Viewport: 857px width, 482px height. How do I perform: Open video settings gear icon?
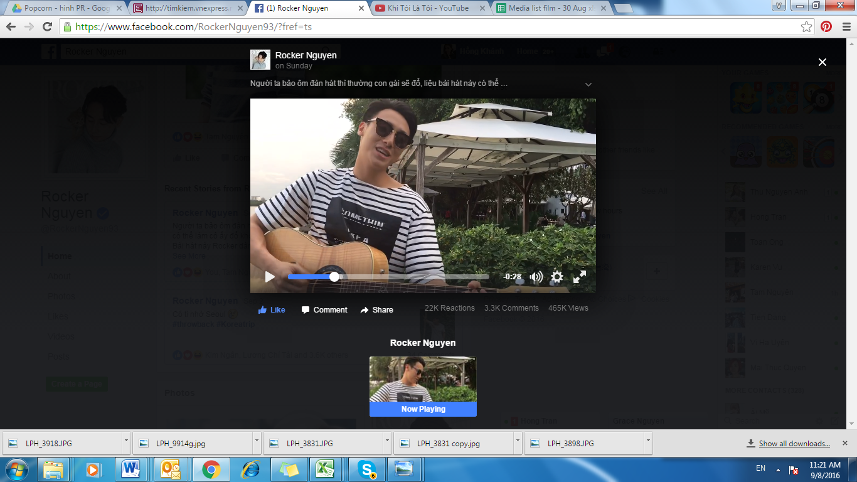pos(556,277)
